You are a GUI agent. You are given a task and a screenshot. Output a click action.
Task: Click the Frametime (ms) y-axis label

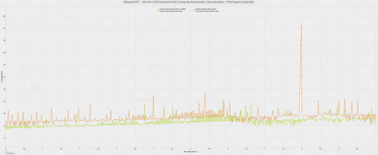[x=2, y=76]
